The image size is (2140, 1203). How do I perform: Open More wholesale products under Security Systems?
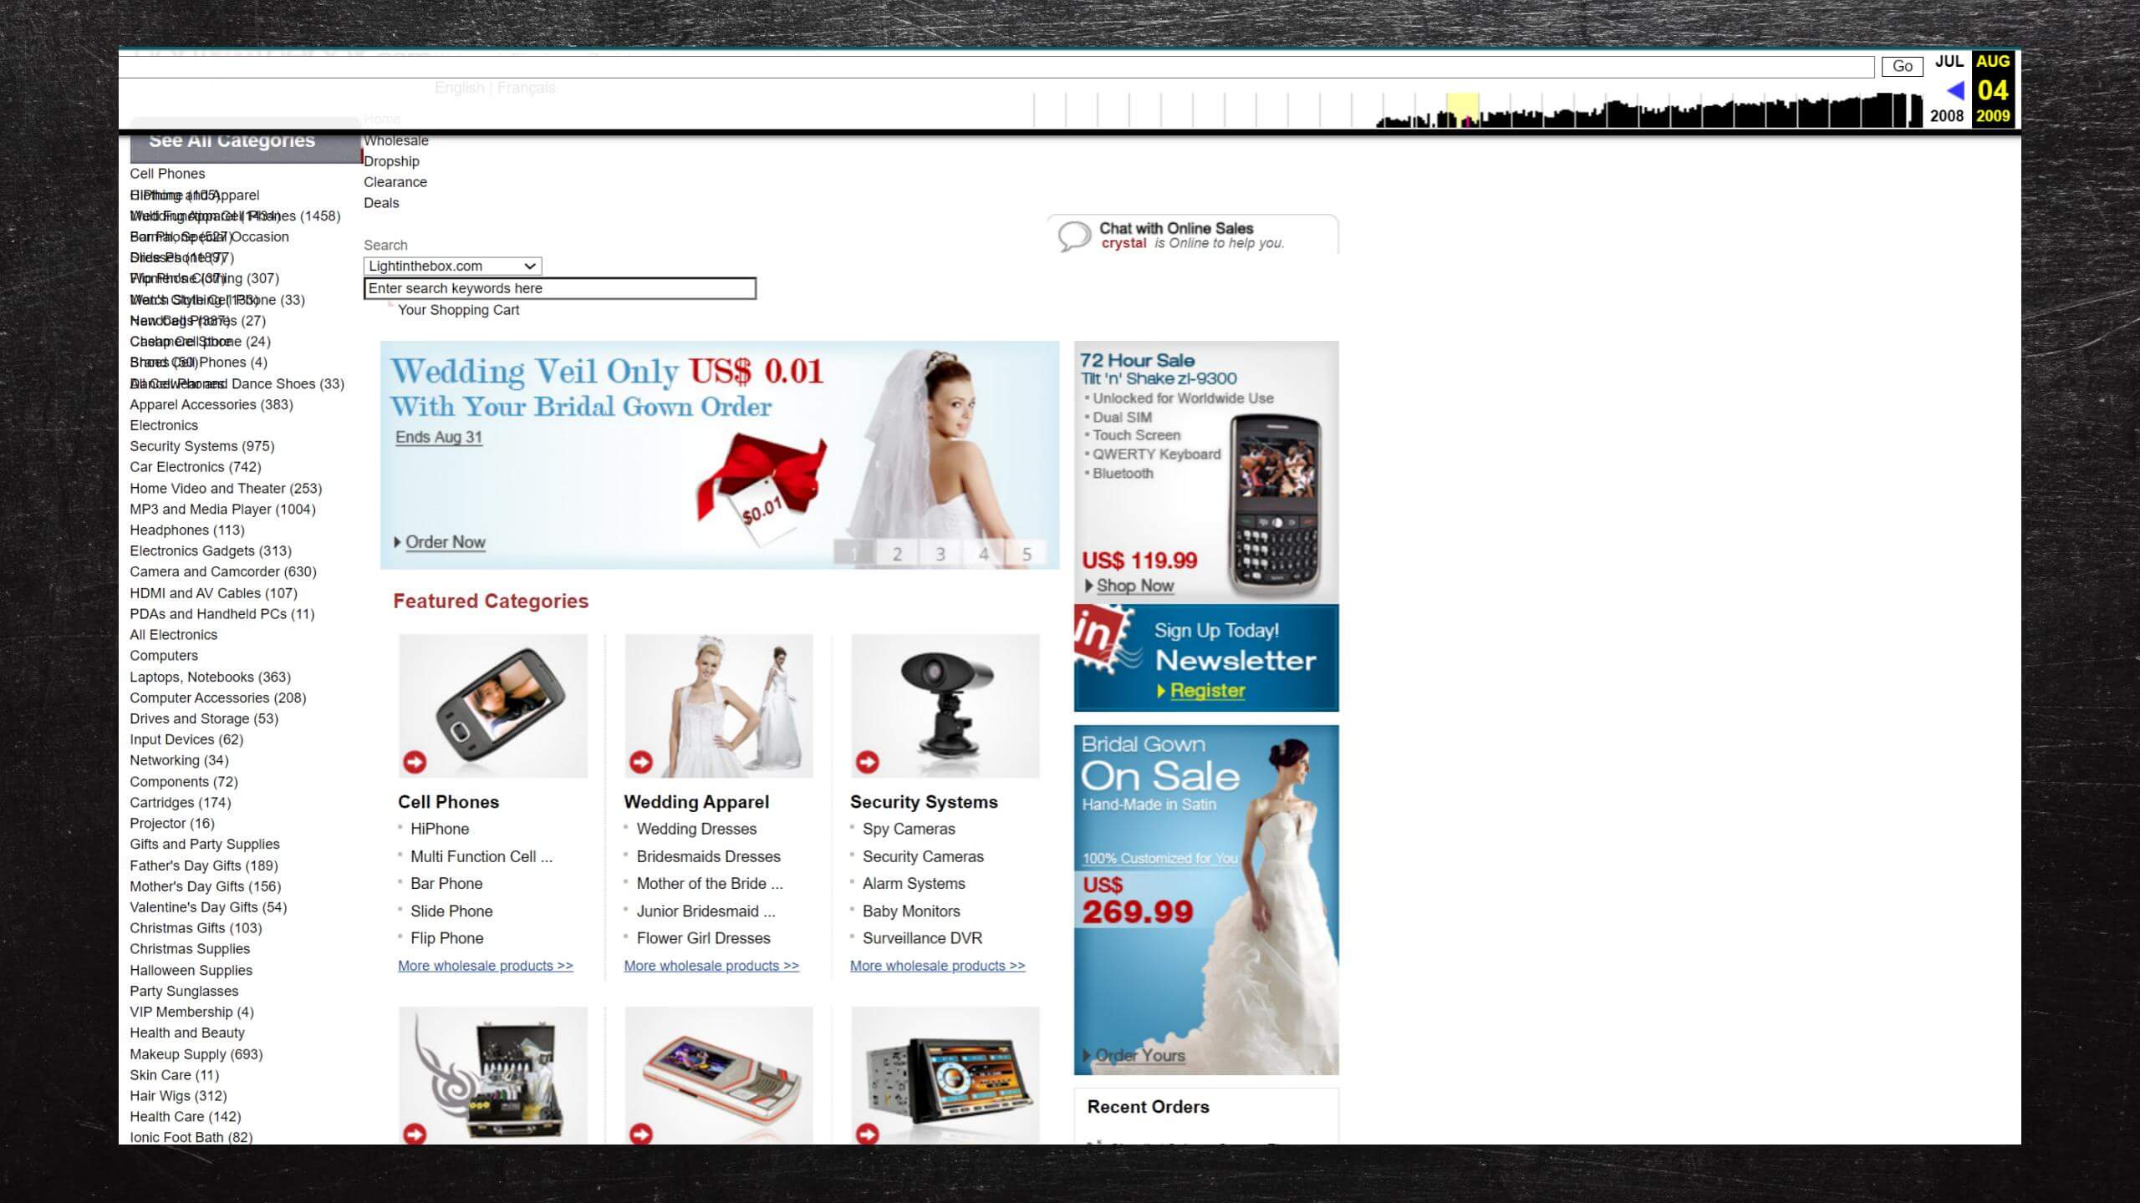tap(937, 966)
